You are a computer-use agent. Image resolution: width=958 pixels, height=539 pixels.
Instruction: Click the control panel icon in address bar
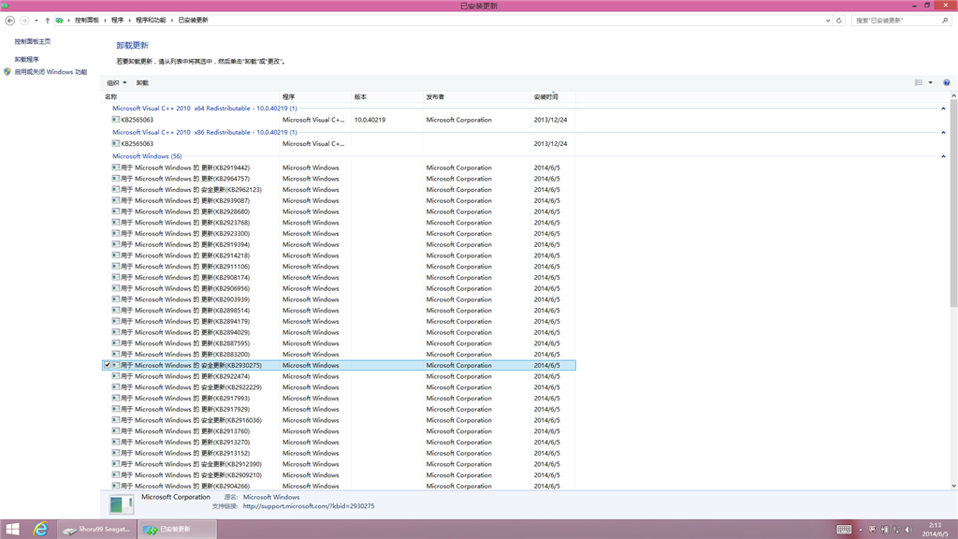click(x=59, y=21)
